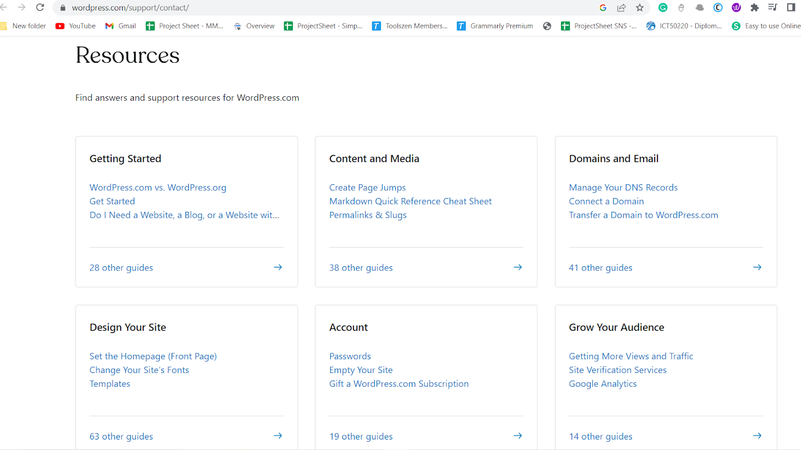Screen dimensions: 801x450
Task: Click the arrow beside 41 other guides
Action: (758, 267)
